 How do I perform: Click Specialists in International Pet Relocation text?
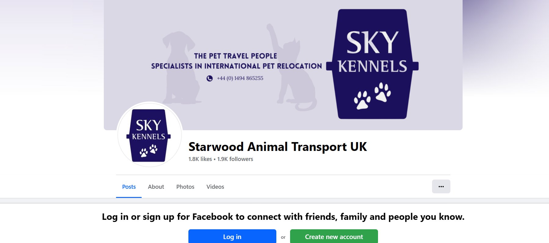[x=237, y=66]
